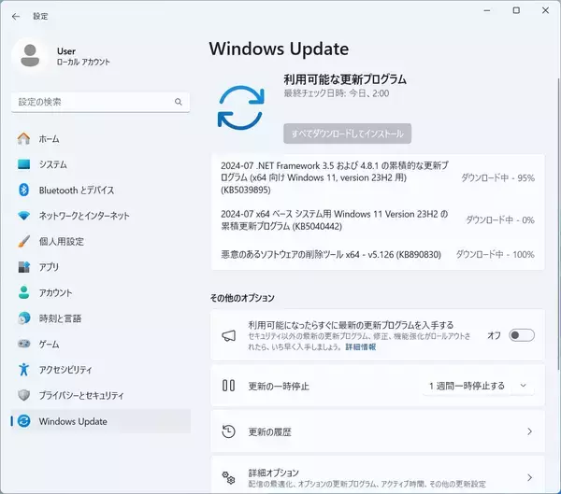Screen dimensions: 561x494
Task: Click the Bluetooth icon in sidebar
Action: (x=24, y=190)
